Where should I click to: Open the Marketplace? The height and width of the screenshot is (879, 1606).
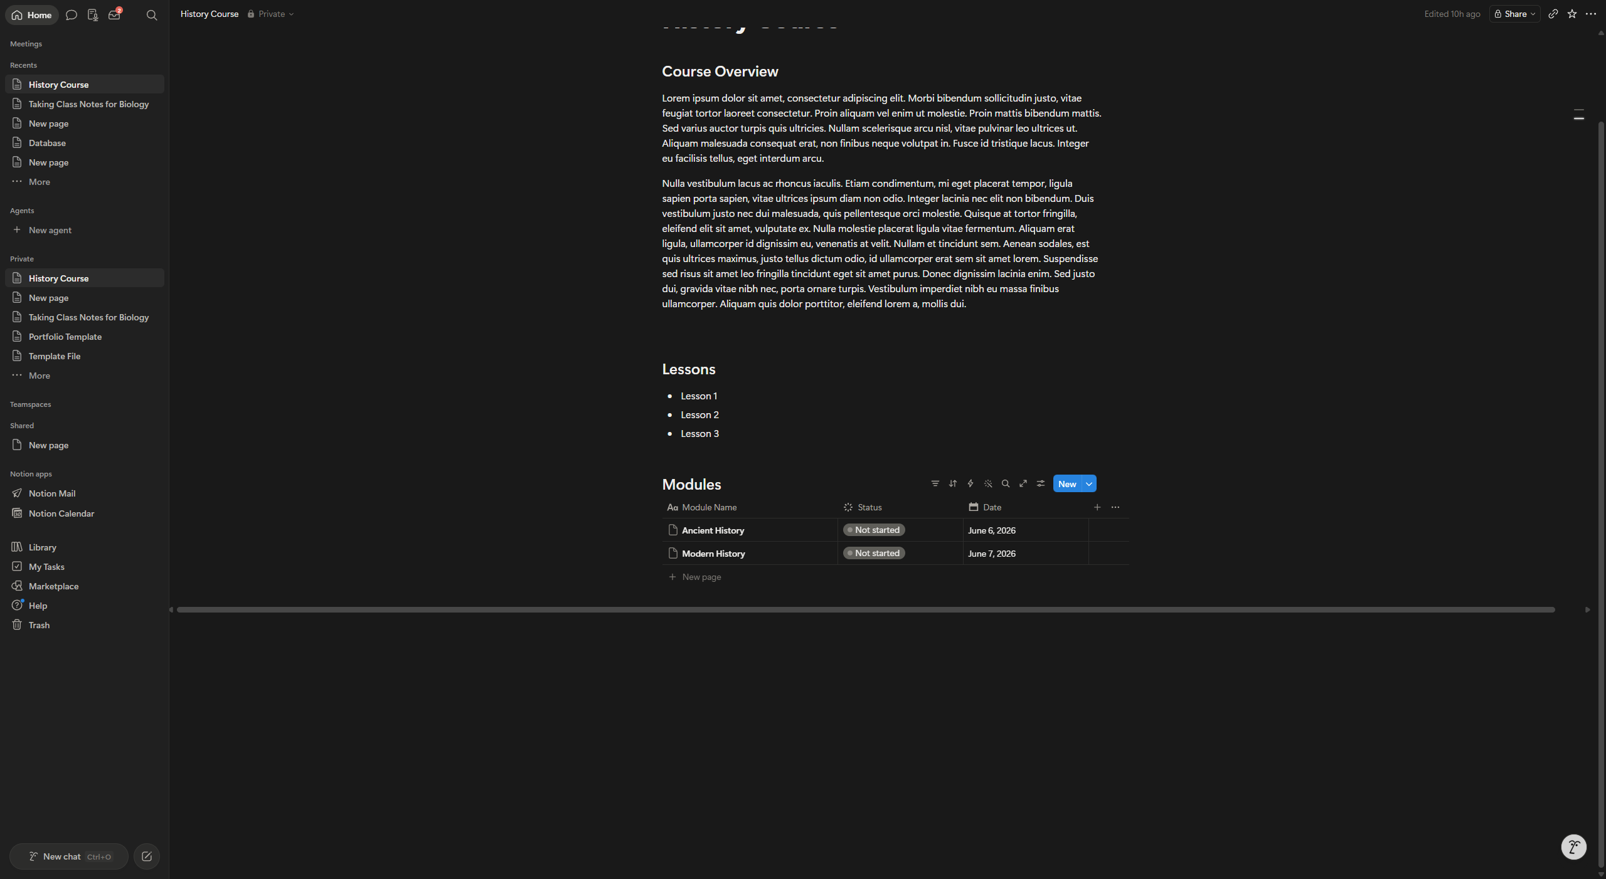tap(85, 586)
